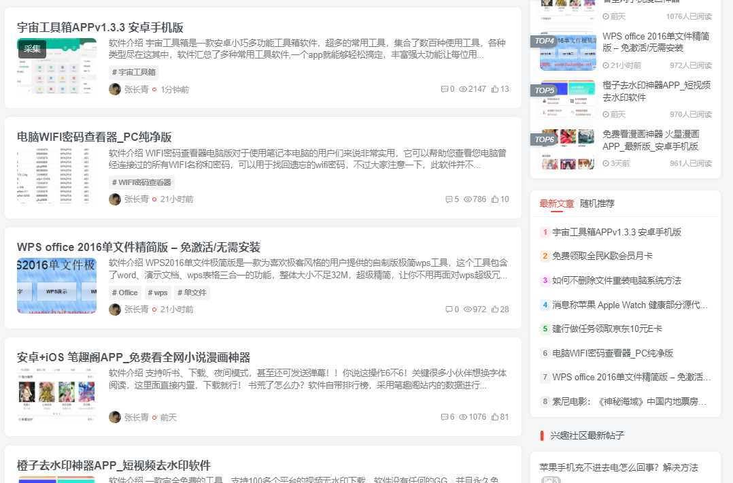
Task: Switch to the 随机推荐 tab
Action: tap(597, 203)
